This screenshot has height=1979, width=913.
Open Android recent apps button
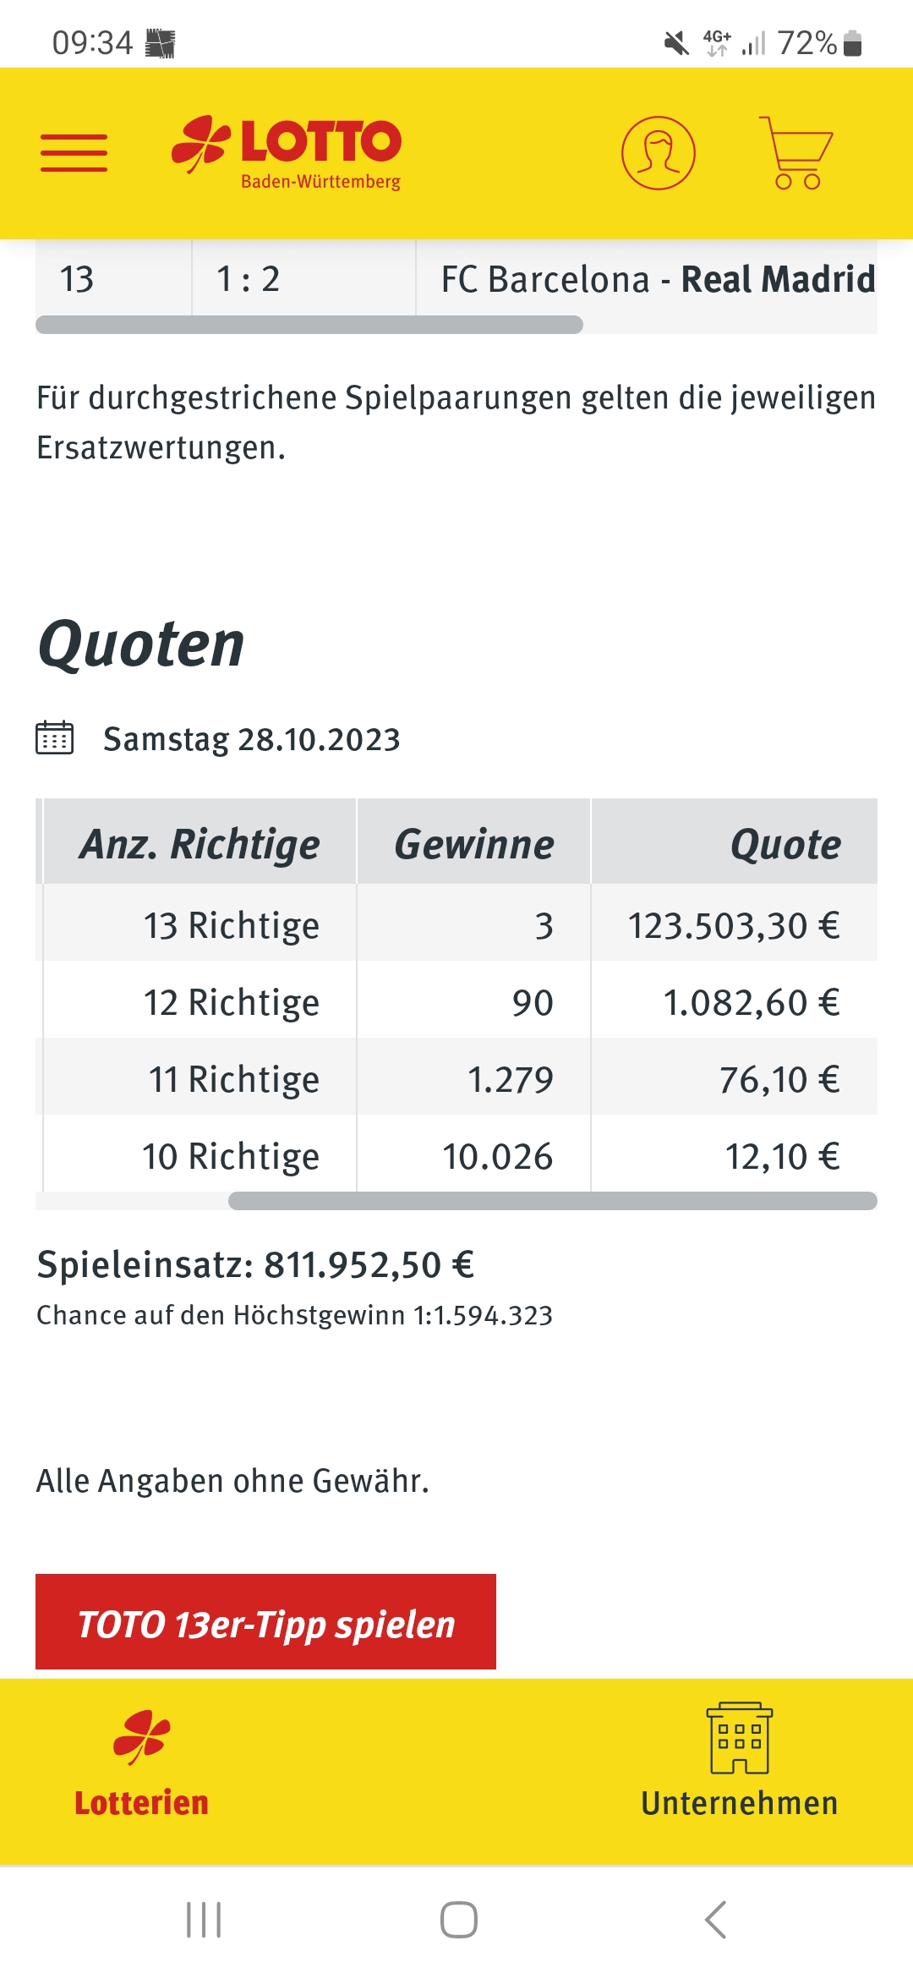(204, 1920)
